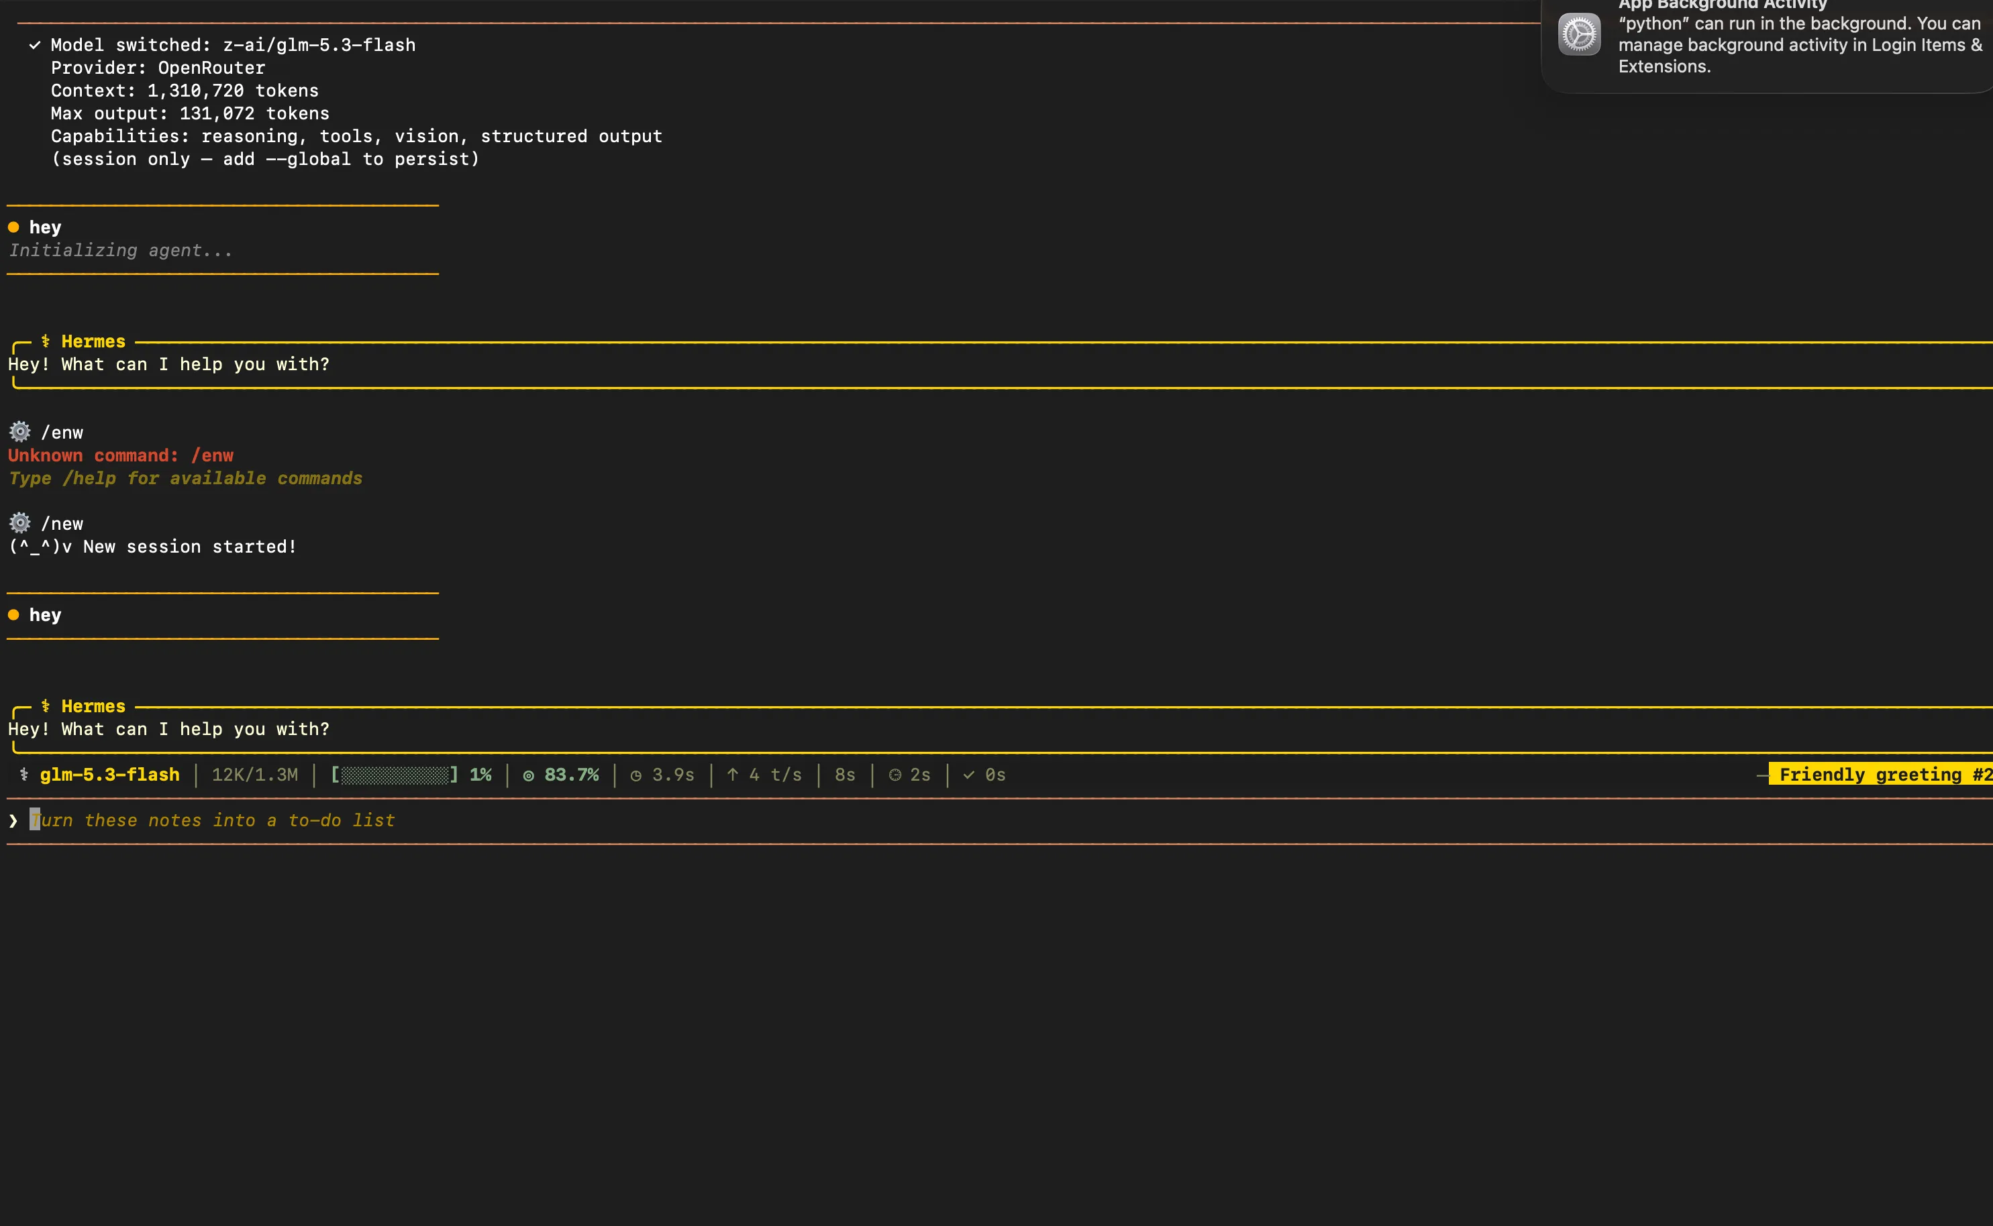Click the up arrow beside 4 t/s
The height and width of the screenshot is (1226, 1993).
(x=733, y=775)
